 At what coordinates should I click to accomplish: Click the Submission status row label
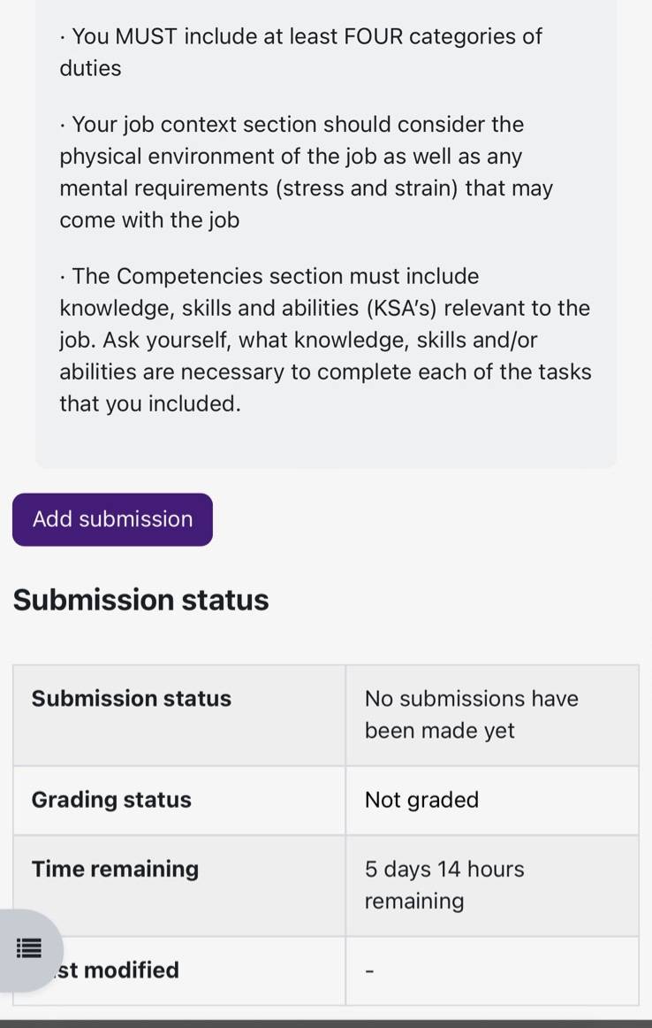click(x=132, y=698)
